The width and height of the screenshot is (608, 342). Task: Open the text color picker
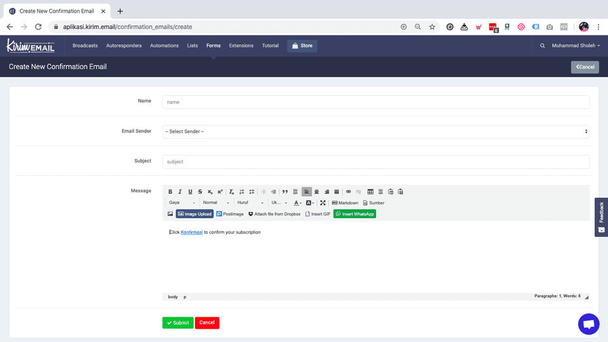[298, 203]
